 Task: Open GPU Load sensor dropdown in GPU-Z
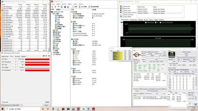(x=16, y=65)
